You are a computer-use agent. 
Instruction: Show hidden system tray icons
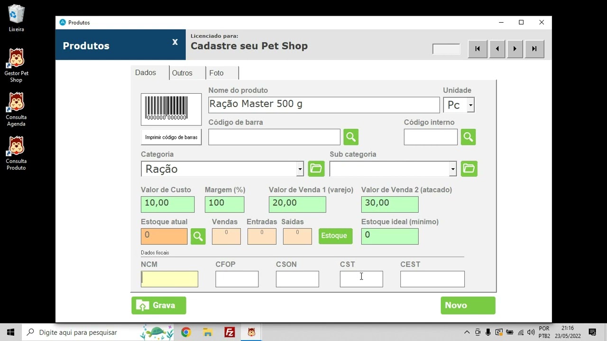(467, 332)
